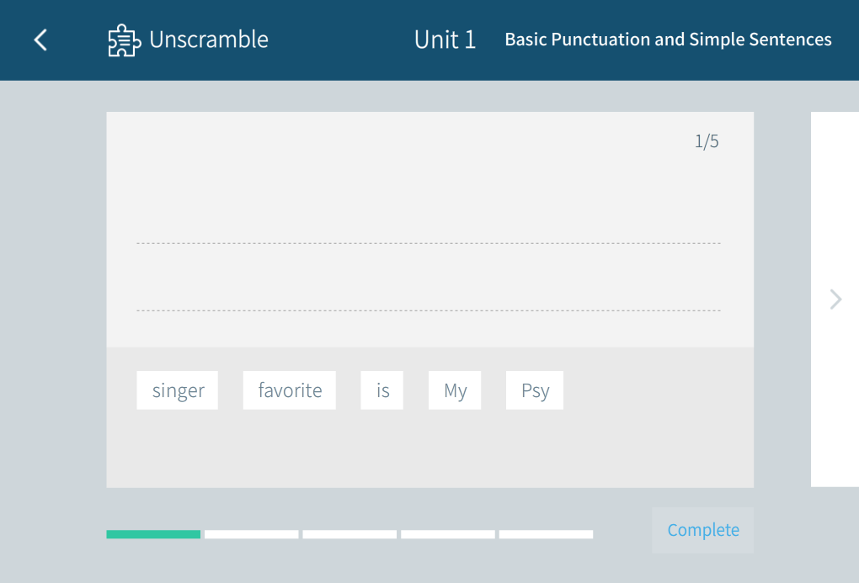Choose the "is" word tile
The width and height of the screenshot is (859, 583).
coord(382,390)
